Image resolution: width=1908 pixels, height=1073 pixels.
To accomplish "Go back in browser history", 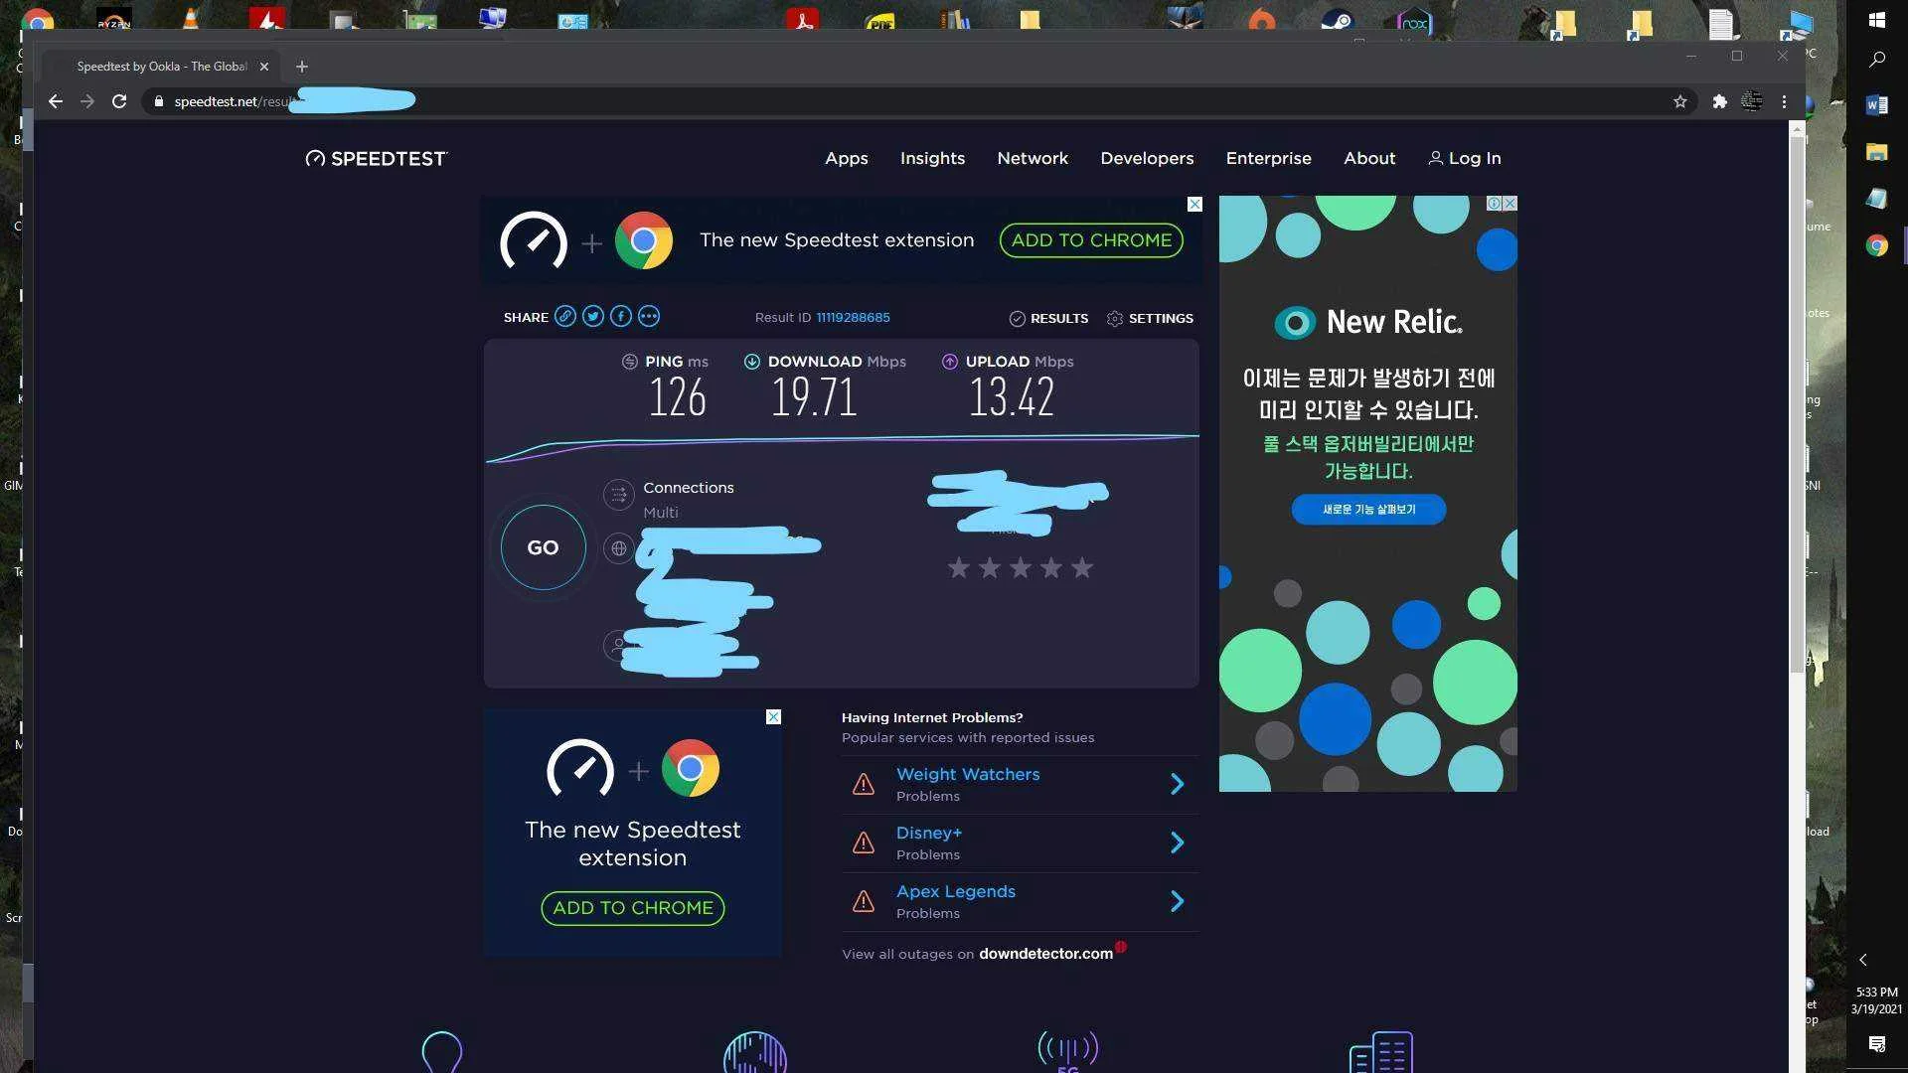I will click(56, 101).
